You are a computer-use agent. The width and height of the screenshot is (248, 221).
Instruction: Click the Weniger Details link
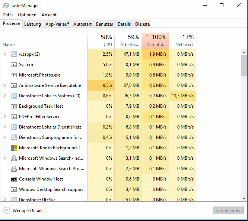28,211
